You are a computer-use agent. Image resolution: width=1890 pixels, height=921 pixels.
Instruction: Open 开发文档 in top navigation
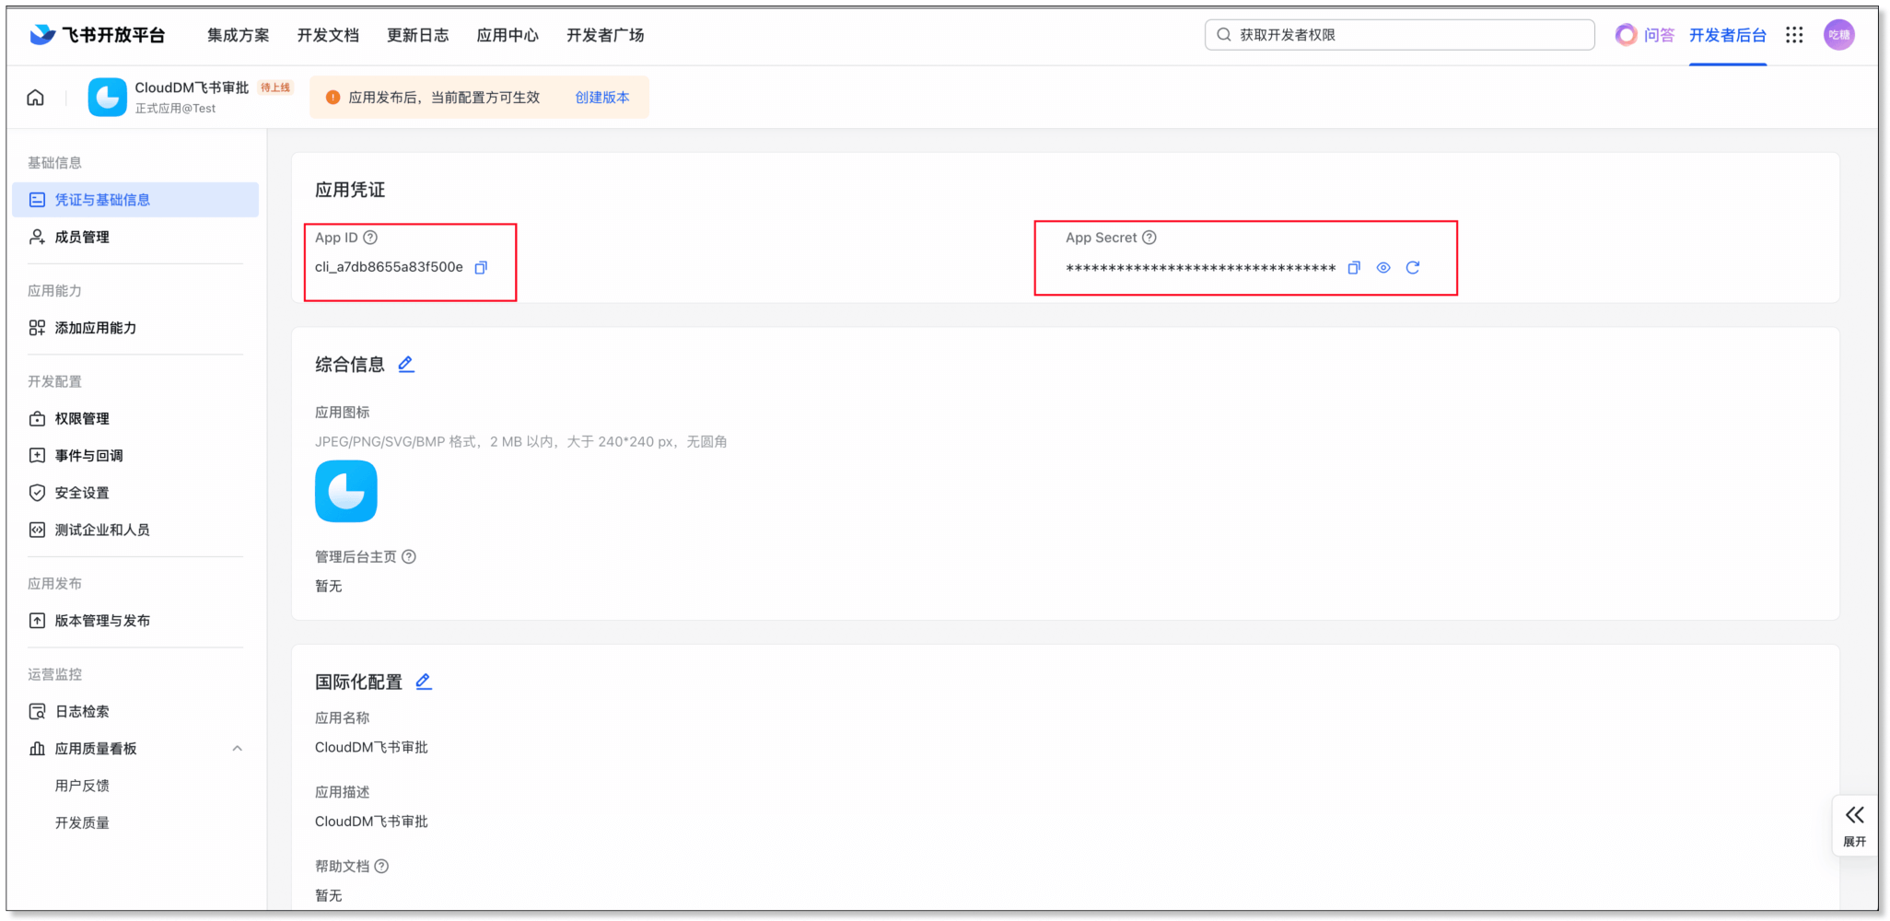coord(328,35)
